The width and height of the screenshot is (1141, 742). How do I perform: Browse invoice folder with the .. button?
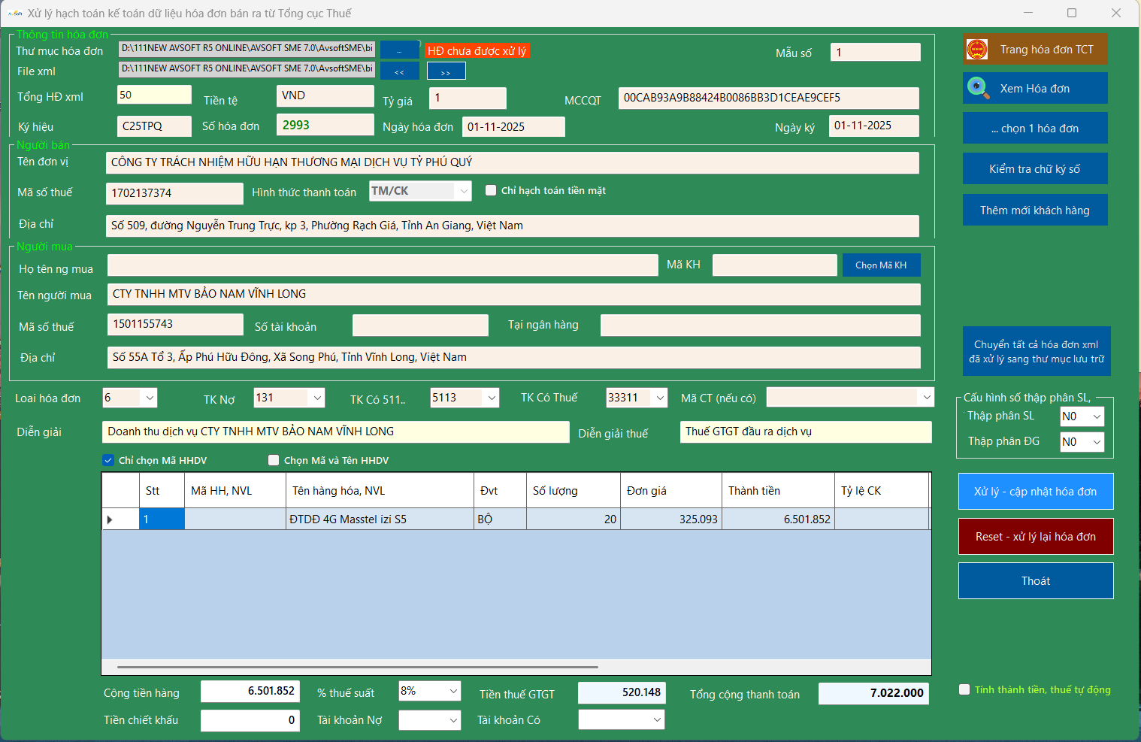click(x=399, y=50)
